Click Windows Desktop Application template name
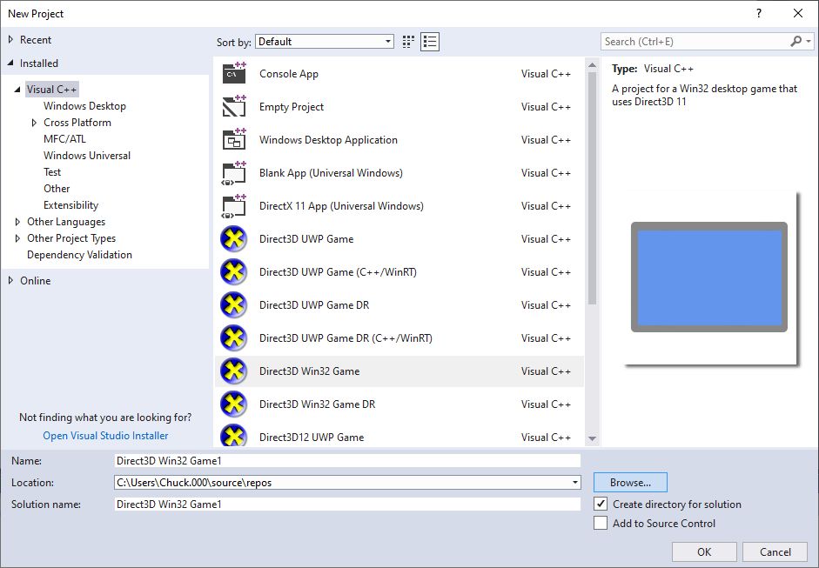The width and height of the screenshot is (819, 568). click(328, 140)
